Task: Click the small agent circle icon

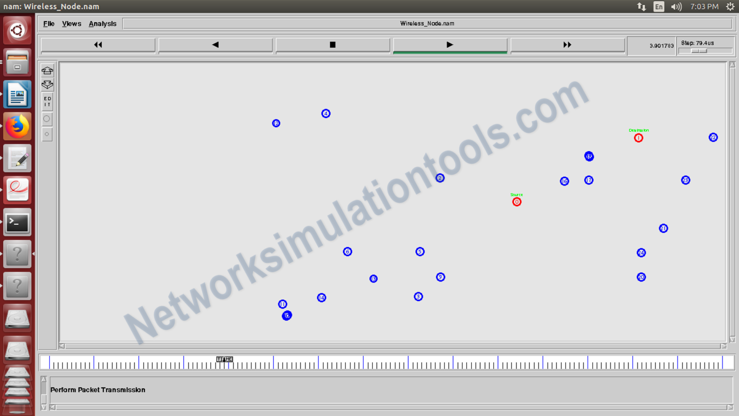Action: coord(47,134)
